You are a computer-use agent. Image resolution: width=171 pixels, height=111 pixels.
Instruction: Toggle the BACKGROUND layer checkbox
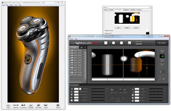tap(70, 82)
